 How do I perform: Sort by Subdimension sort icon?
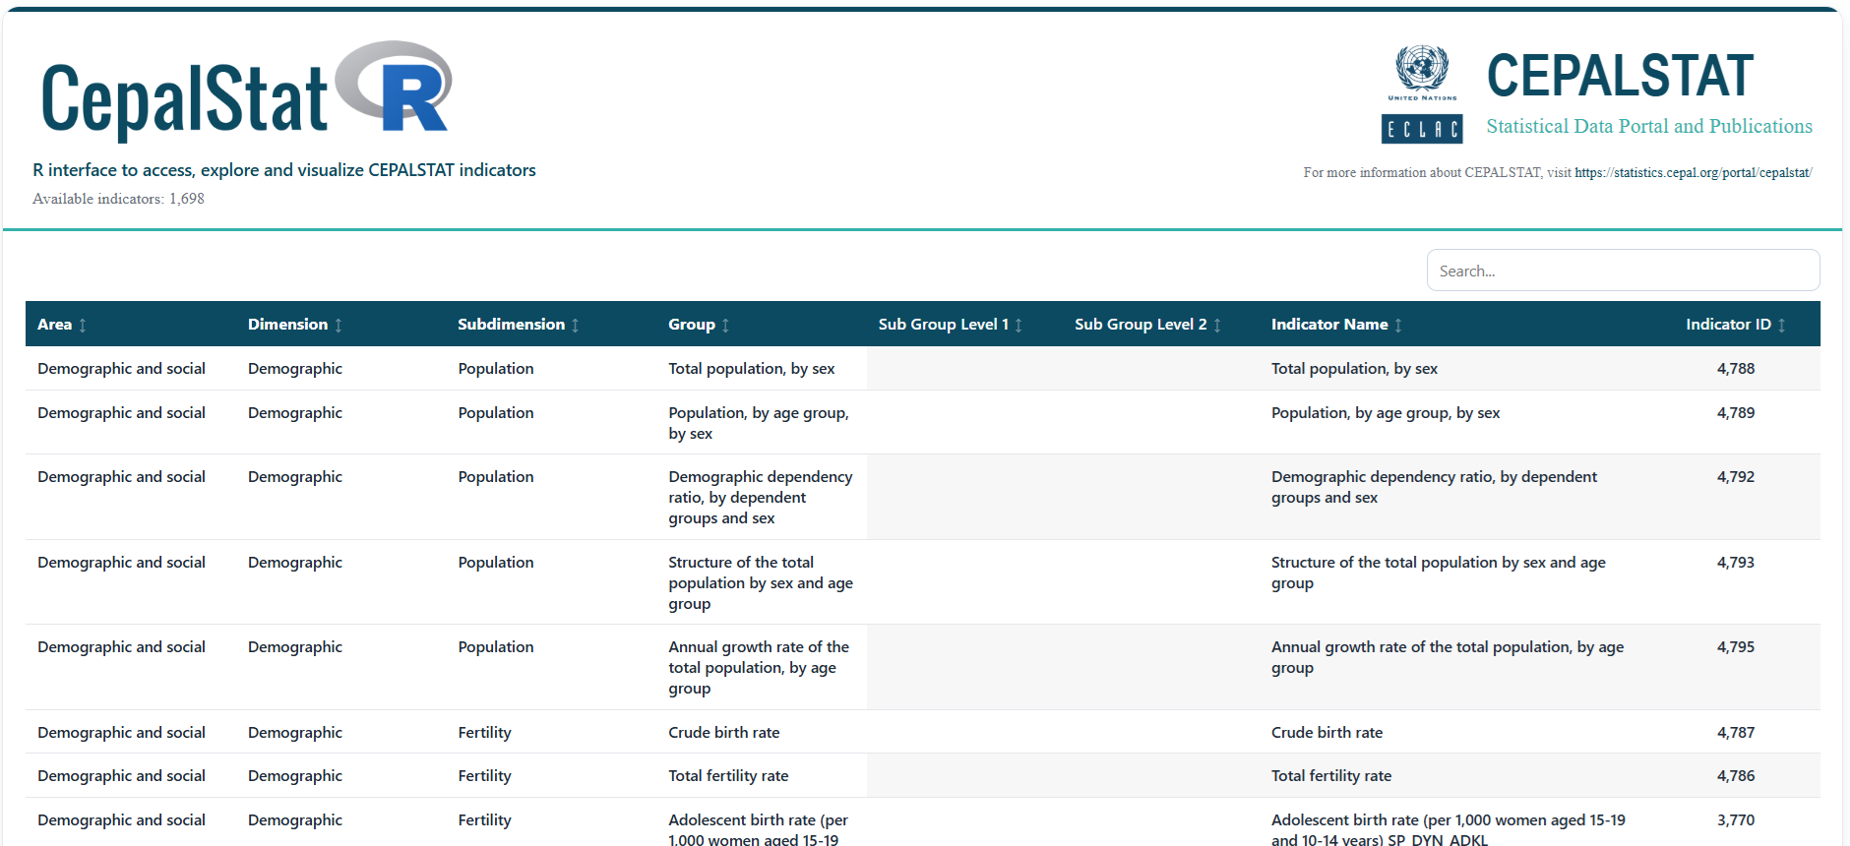pos(576,325)
